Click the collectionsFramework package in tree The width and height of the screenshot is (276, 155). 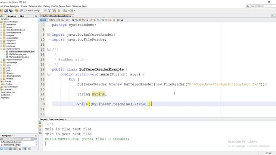point(16,30)
